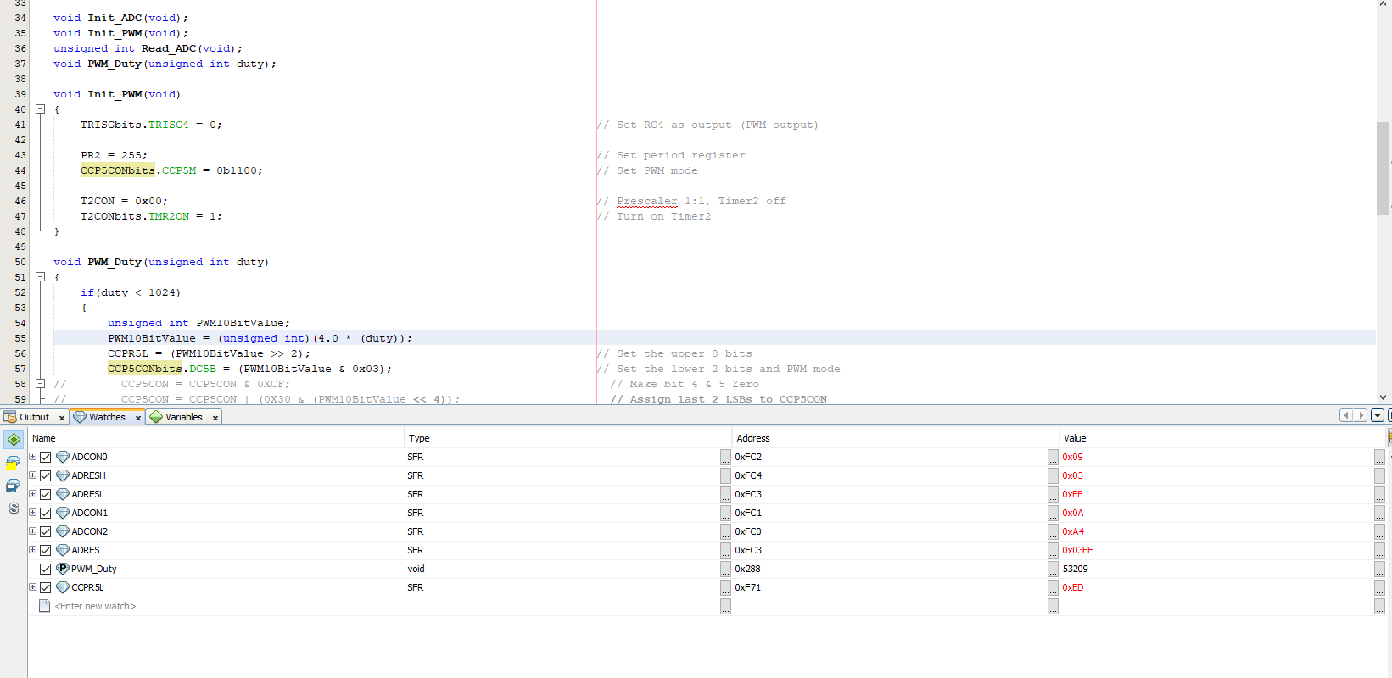Screen dimensions: 1392x678
Task: Click the save watches sidebar icon
Action: pyautogui.click(x=13, y=486)
